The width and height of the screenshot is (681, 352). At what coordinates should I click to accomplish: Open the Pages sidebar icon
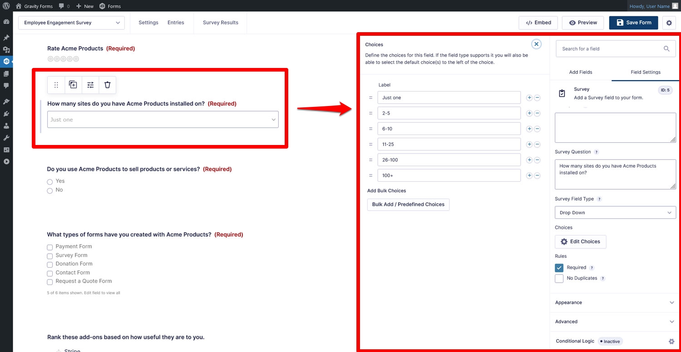click(x=6, y=73)
